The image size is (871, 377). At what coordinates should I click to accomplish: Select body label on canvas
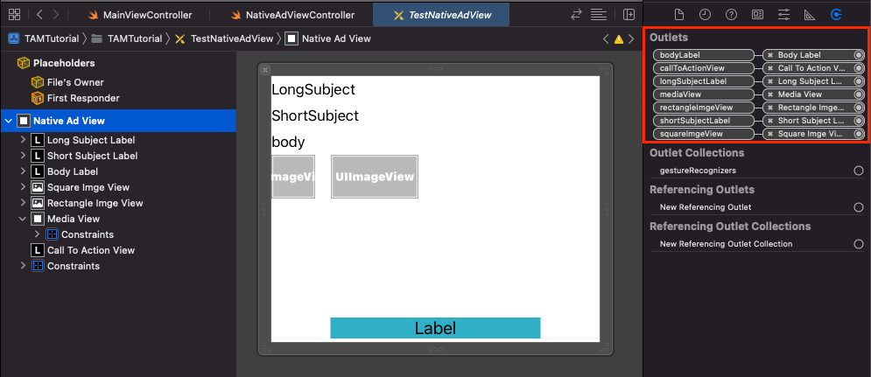(288, 142)
